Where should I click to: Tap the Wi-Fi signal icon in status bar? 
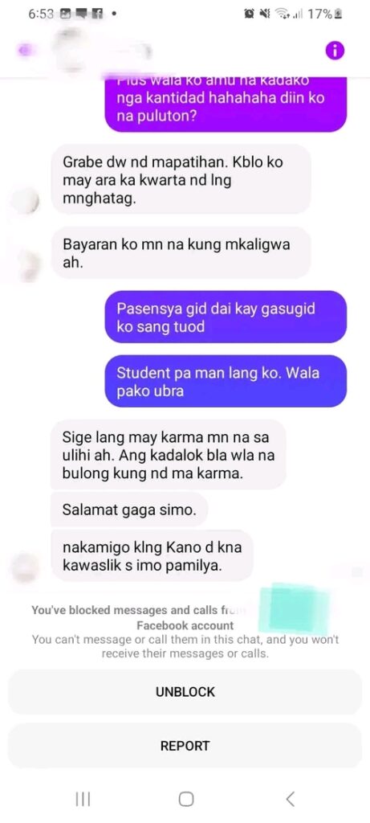coord(283,14)
